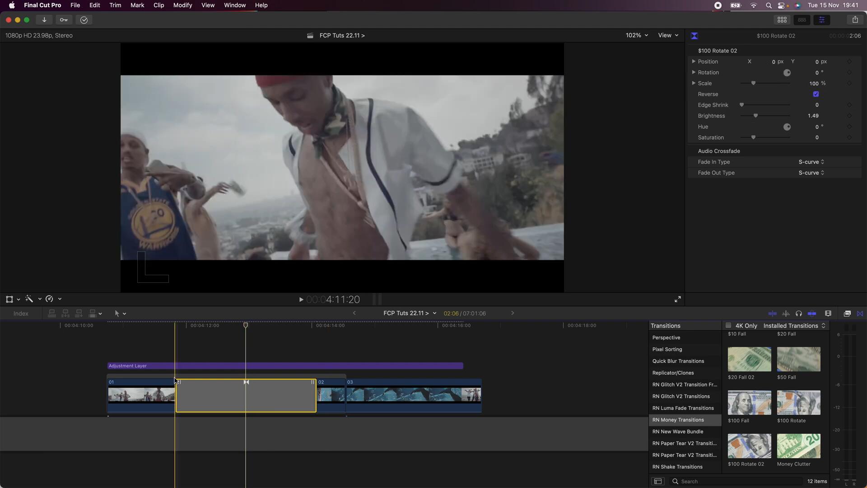Select the timeline index icon
This screenshot has width=867, height=488.
[20, 313]
